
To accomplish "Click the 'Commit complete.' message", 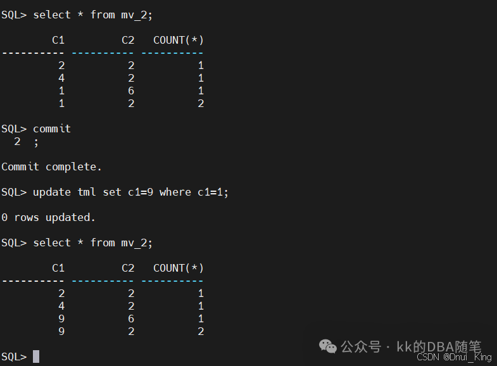I will (52, 167).
